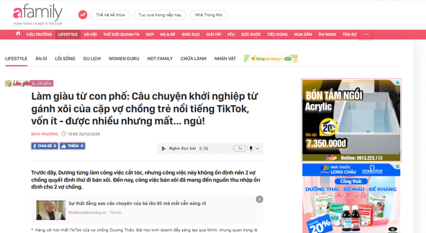Go to home icon in red navbar

pyautogui.click(x=18, y=34)
